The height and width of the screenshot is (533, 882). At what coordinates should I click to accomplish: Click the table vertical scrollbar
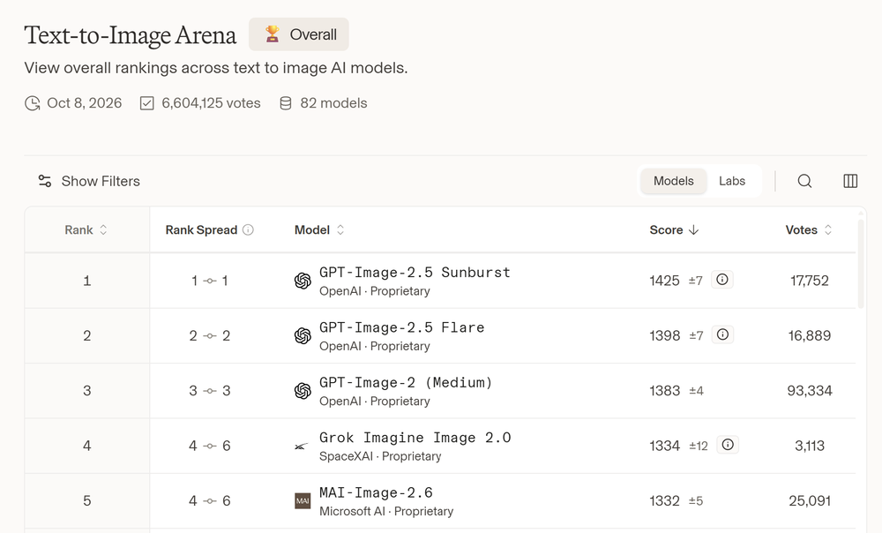click(x=860, y=263)
